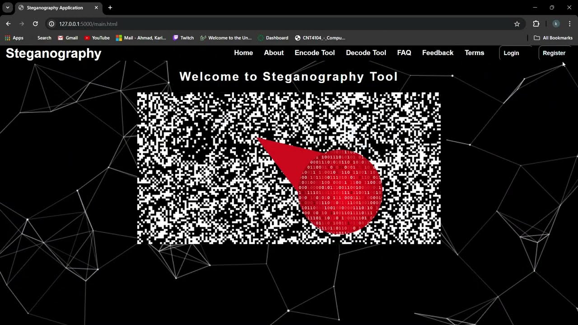This screenshot has width=578, height=325.
Task: Open the YouTube bookmark
Action: click(x=97, y=38)
